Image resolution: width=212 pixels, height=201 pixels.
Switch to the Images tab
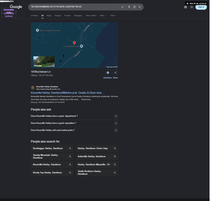coord(58,16)
